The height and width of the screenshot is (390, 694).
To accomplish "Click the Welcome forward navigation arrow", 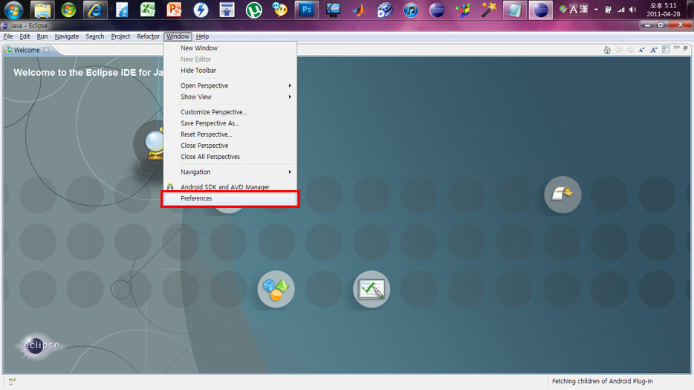I will (630, 50).
